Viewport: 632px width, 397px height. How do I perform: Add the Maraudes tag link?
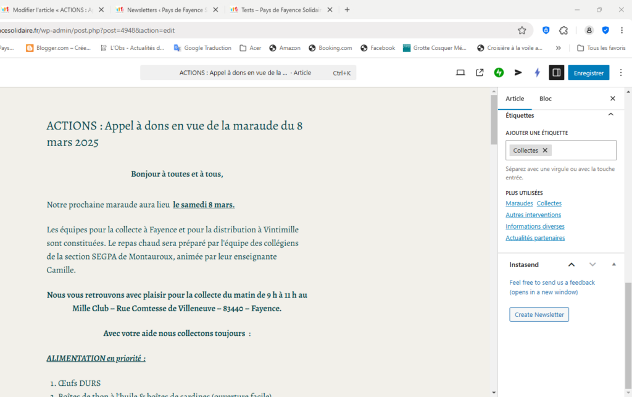(519, 203)
